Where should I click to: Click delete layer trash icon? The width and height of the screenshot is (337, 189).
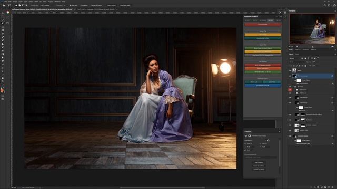pyautogui.click(x=333, y=187)
